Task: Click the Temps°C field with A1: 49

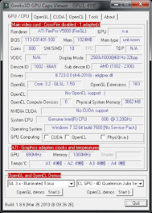Action: tap(86, 164)
